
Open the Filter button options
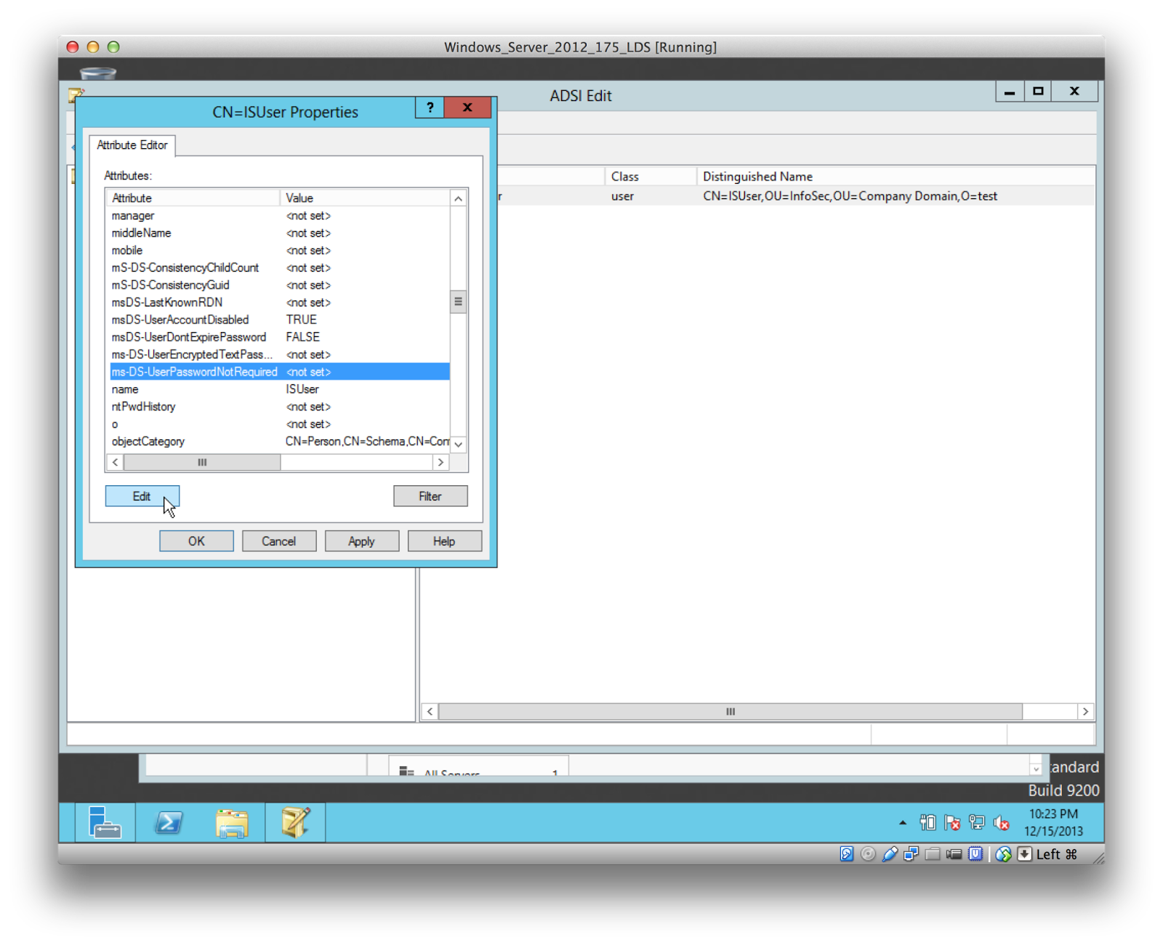pyautogui.click(x=430, y=496)
